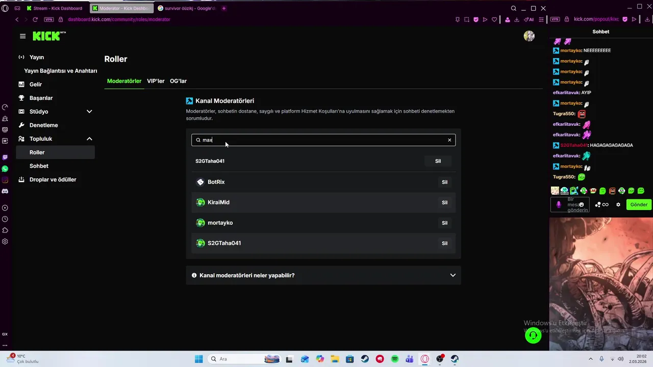Click the green headset support button
Screen dimensions: 653x367
coord(533,335)
